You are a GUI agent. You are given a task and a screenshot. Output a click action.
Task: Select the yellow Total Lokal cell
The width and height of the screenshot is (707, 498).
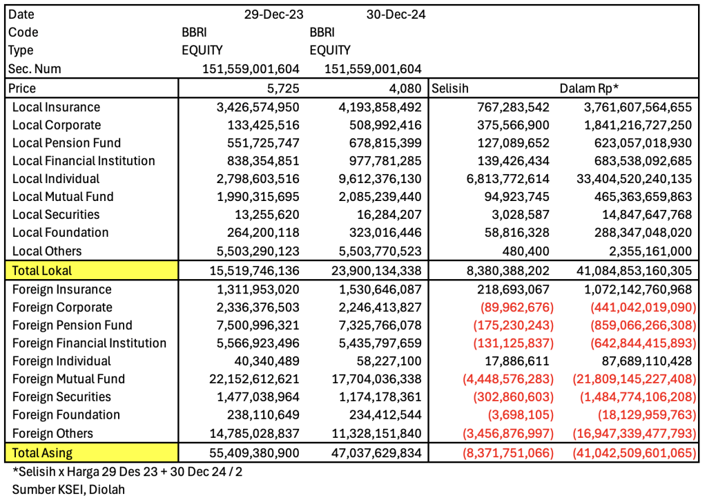tap(91, 271)
